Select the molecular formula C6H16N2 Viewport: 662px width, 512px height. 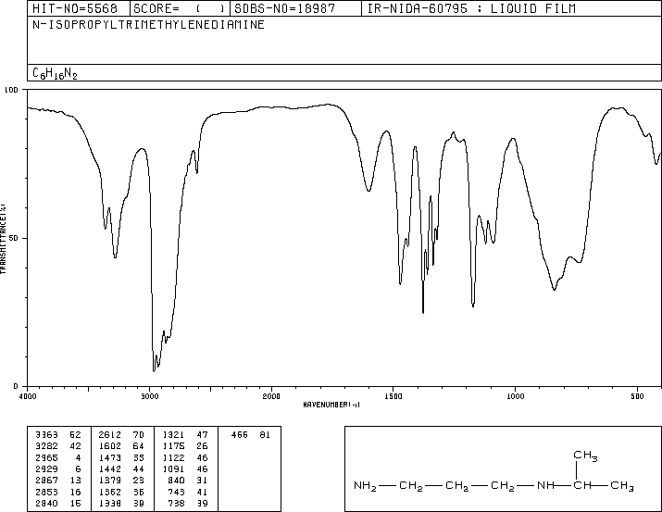55,73
